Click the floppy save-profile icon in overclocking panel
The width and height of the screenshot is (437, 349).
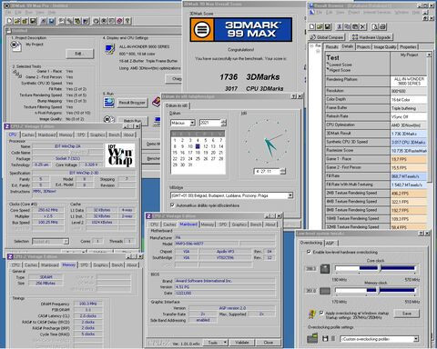click(325, 338)
